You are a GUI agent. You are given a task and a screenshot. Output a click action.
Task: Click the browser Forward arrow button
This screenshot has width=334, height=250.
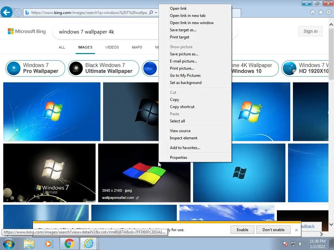18,13
